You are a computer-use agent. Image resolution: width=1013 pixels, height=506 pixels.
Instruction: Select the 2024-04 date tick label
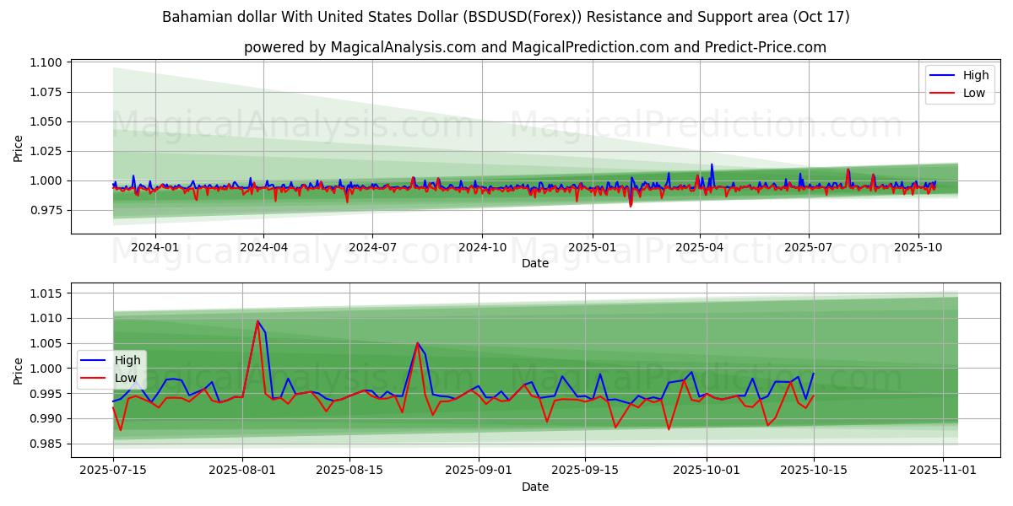point(263,247)
